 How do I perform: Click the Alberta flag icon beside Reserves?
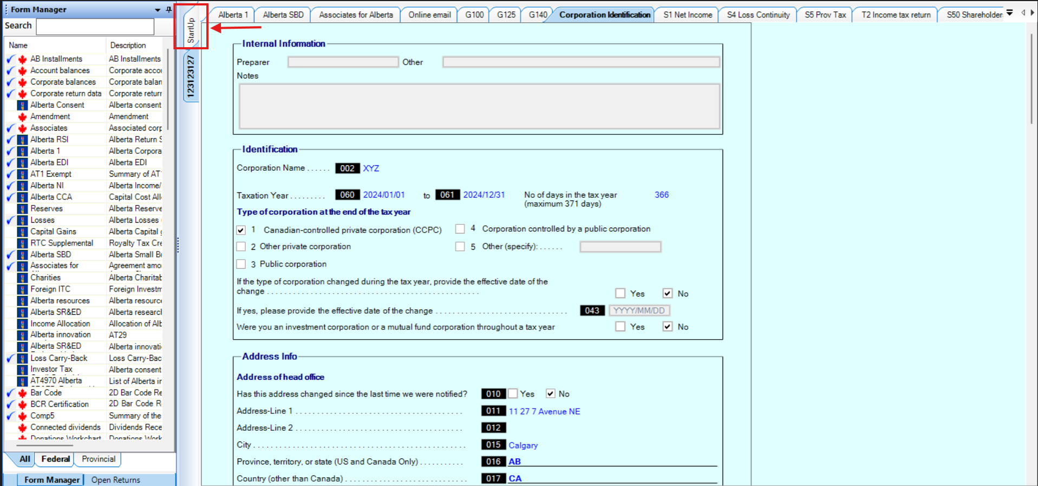coord(22,209)
